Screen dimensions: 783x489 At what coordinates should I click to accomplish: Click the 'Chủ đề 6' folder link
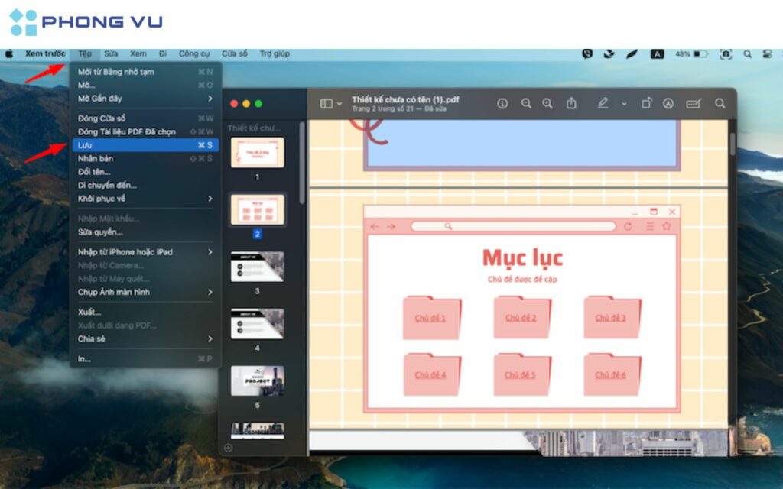[x=611, y=374]
